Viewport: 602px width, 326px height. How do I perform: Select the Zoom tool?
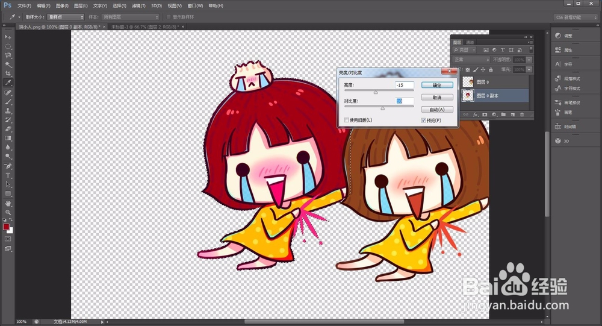(x=8, y=212)
